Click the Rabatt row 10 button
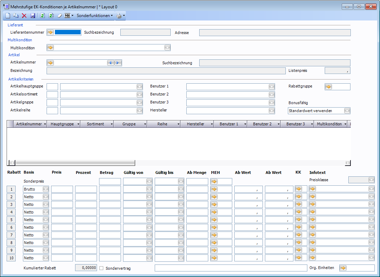This screenshot has width=380, height=277. [x=11, y=258]
